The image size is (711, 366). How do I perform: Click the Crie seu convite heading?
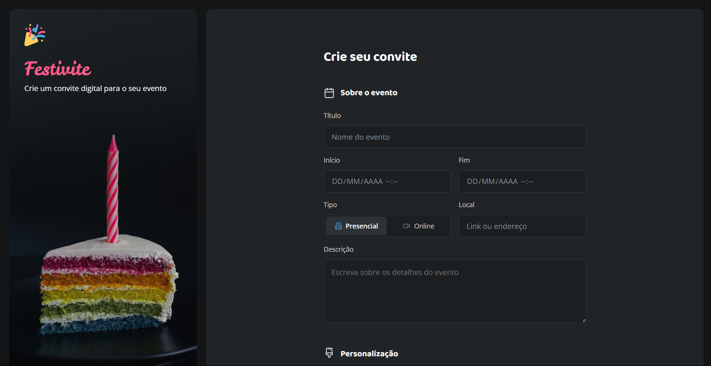coord(370,57)
